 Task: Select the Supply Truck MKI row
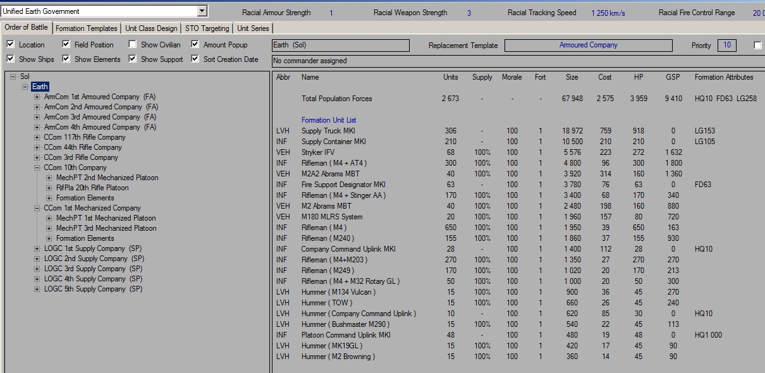coord(518,131)
